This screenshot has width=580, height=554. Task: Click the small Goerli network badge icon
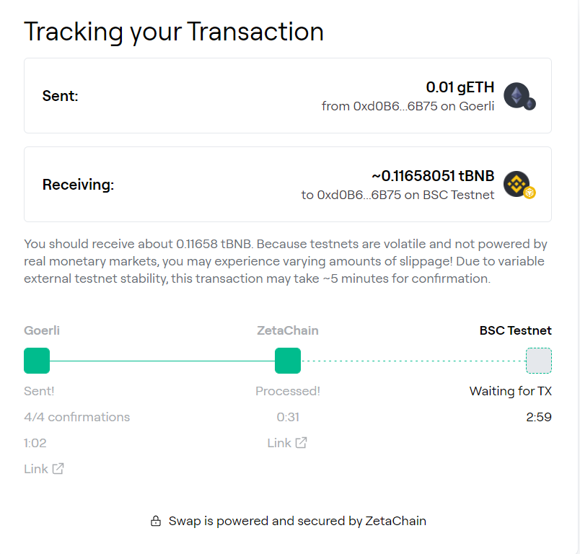pos(530,105)
